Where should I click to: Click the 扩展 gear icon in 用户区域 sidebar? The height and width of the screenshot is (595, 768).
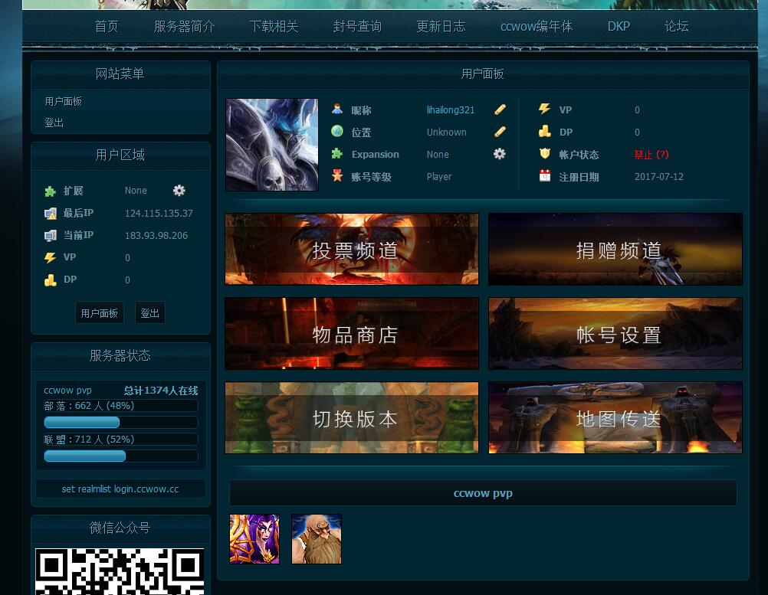click(x=179, y=190)
